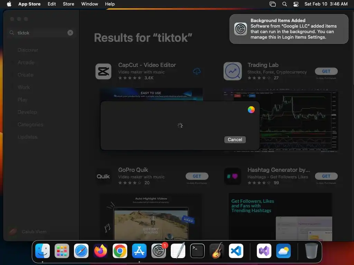Open the GoPro Quik title
Screen dimensions: 354x265
[x=133, y=170]
